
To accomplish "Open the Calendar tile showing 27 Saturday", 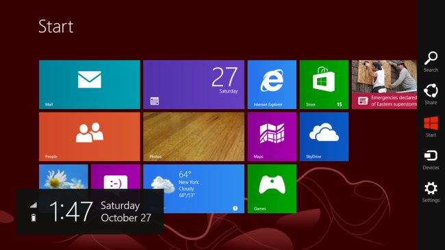I will pos(194,84).
